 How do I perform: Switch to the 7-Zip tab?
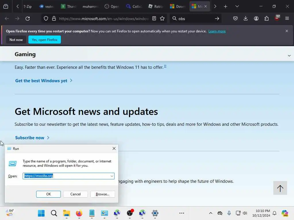[27, 7]
